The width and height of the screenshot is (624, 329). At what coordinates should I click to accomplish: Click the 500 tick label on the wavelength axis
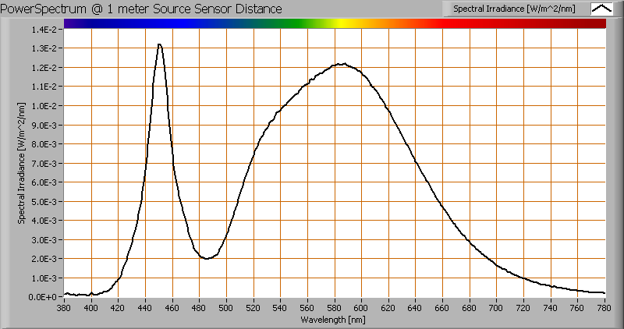tap(226, 308)
